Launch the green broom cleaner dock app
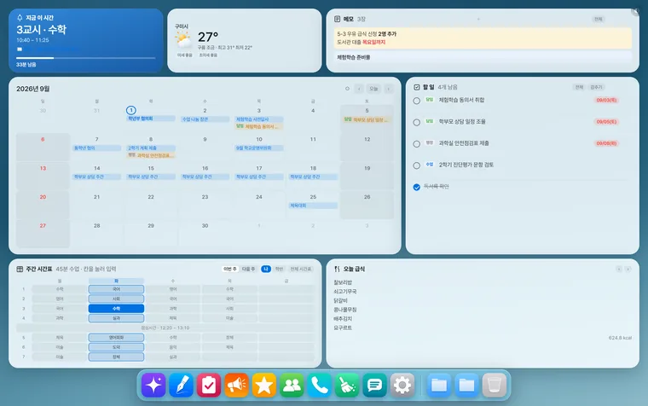Viewport: 648px width, 406px height. 347,386
